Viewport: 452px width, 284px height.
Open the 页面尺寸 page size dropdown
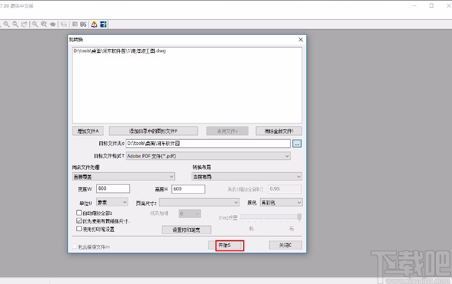point(199,202)
